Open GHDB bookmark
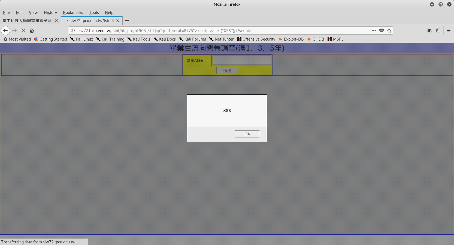 [x=316, y=39]
